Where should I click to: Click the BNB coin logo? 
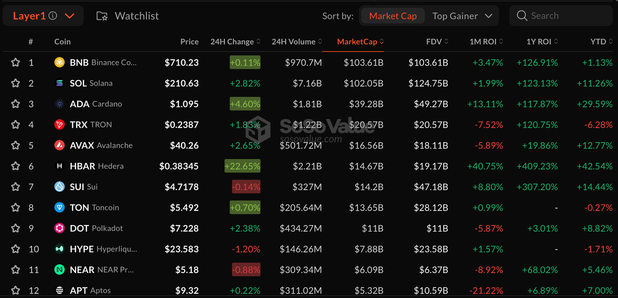click(60, 62)
